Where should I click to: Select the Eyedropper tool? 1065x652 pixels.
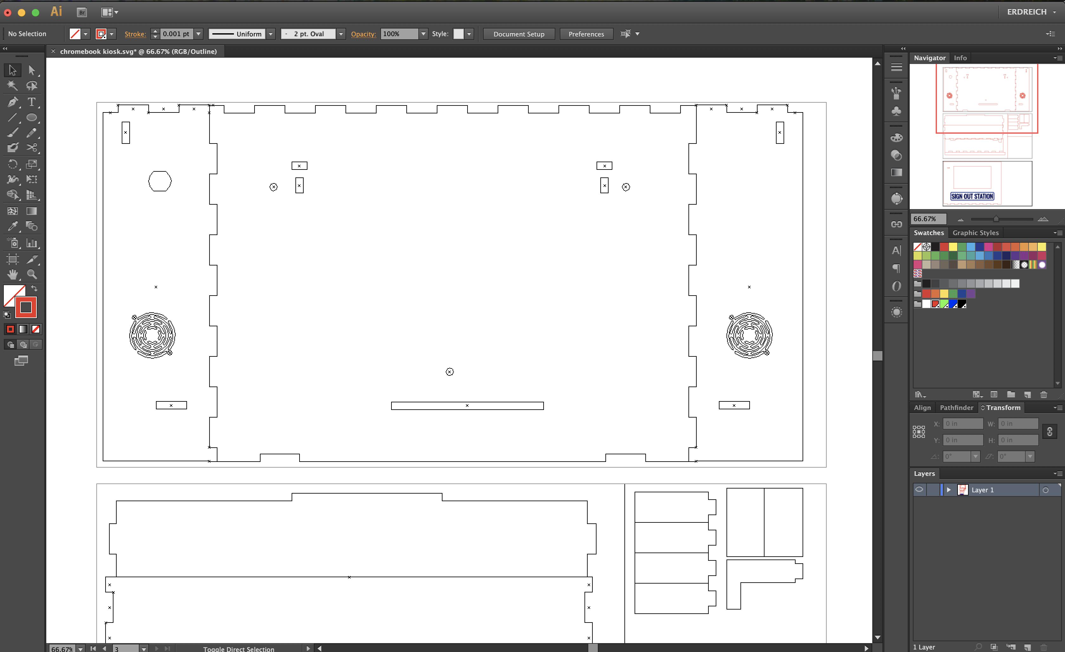coord(13,226)
